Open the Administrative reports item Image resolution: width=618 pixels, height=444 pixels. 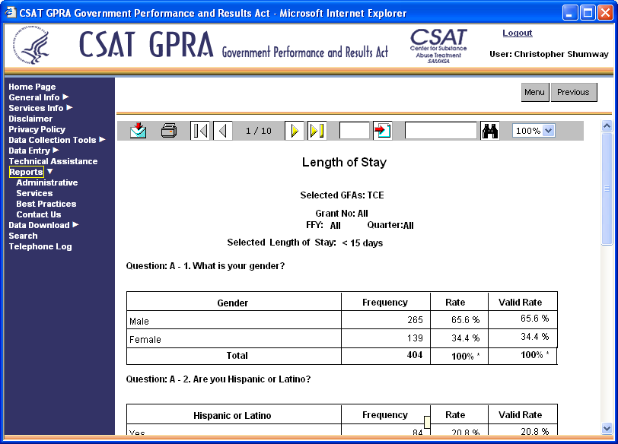coord(46,182)
